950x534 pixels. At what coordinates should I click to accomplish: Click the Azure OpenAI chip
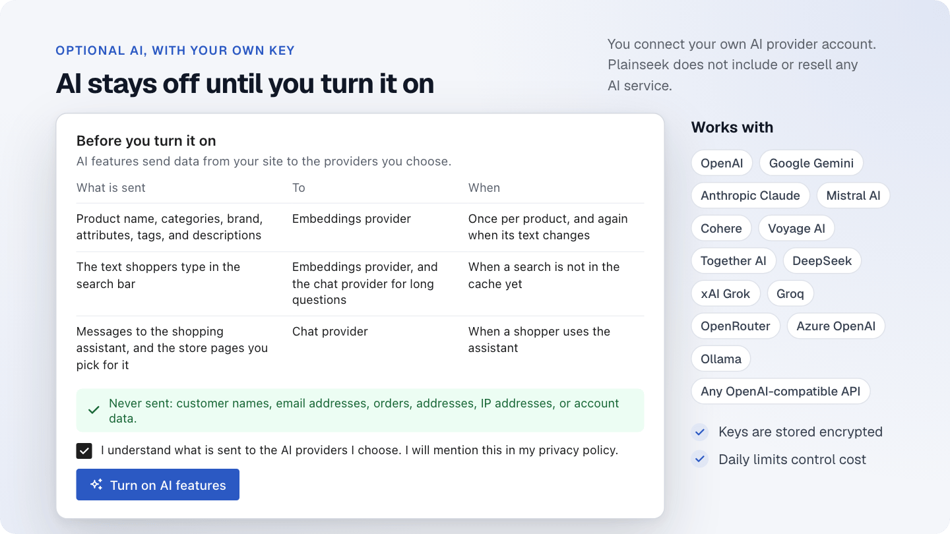click(836, 326)
